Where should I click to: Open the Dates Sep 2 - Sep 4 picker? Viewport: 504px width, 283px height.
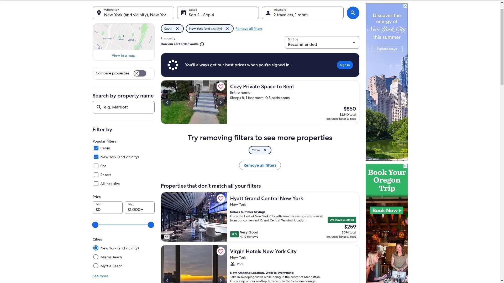(218, 13)
